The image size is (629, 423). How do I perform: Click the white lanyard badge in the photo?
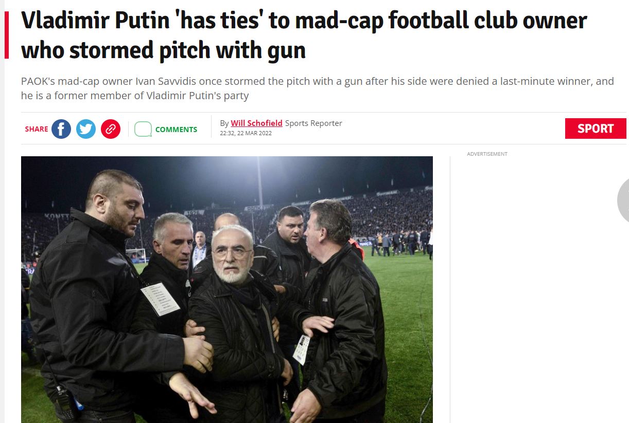[x=160, y=299]
